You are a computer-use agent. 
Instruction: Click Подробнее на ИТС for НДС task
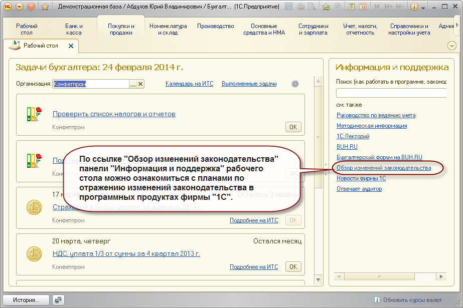(x=254, y=267)
